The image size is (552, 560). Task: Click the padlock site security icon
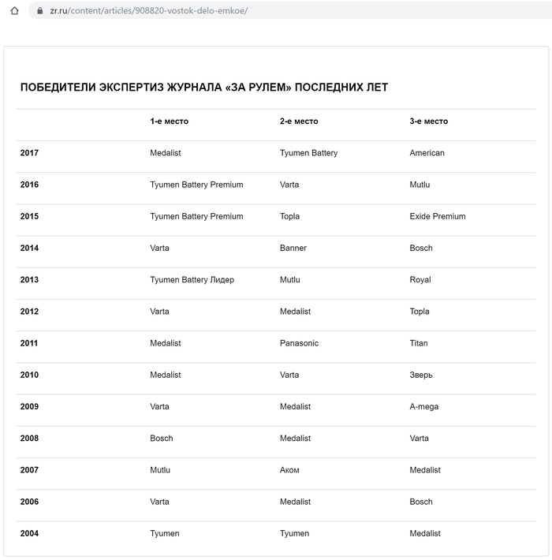pyautogui.click(x=40, y=11)
